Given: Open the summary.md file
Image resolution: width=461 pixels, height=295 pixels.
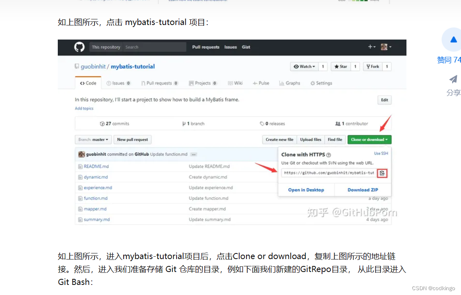Looking at the screenshot, I should coord(97,220).
